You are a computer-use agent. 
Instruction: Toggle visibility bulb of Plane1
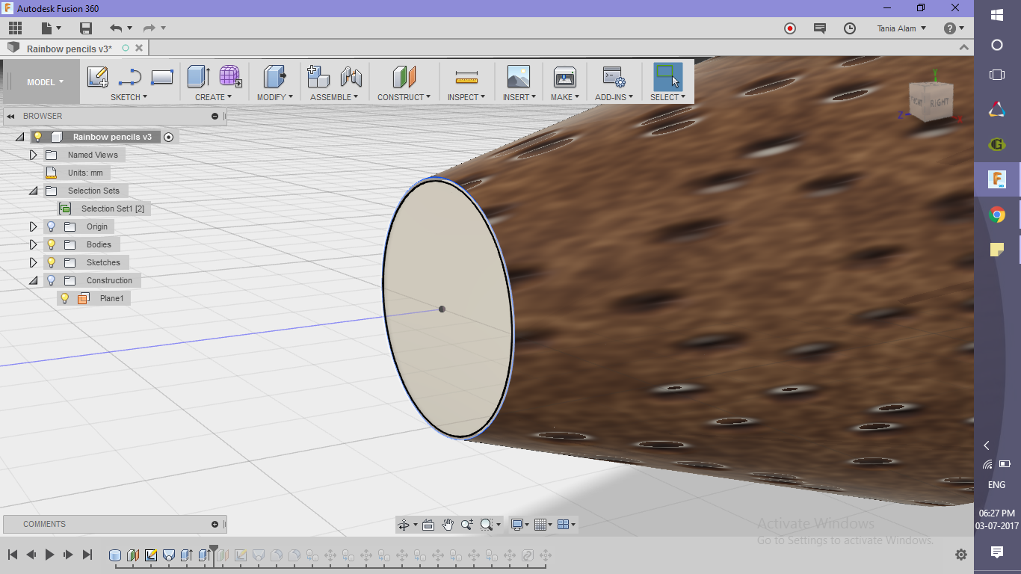point(65,298)
